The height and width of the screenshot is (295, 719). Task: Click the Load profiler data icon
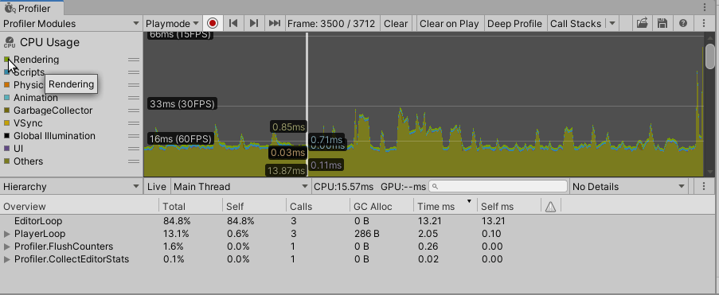[642, 23]
